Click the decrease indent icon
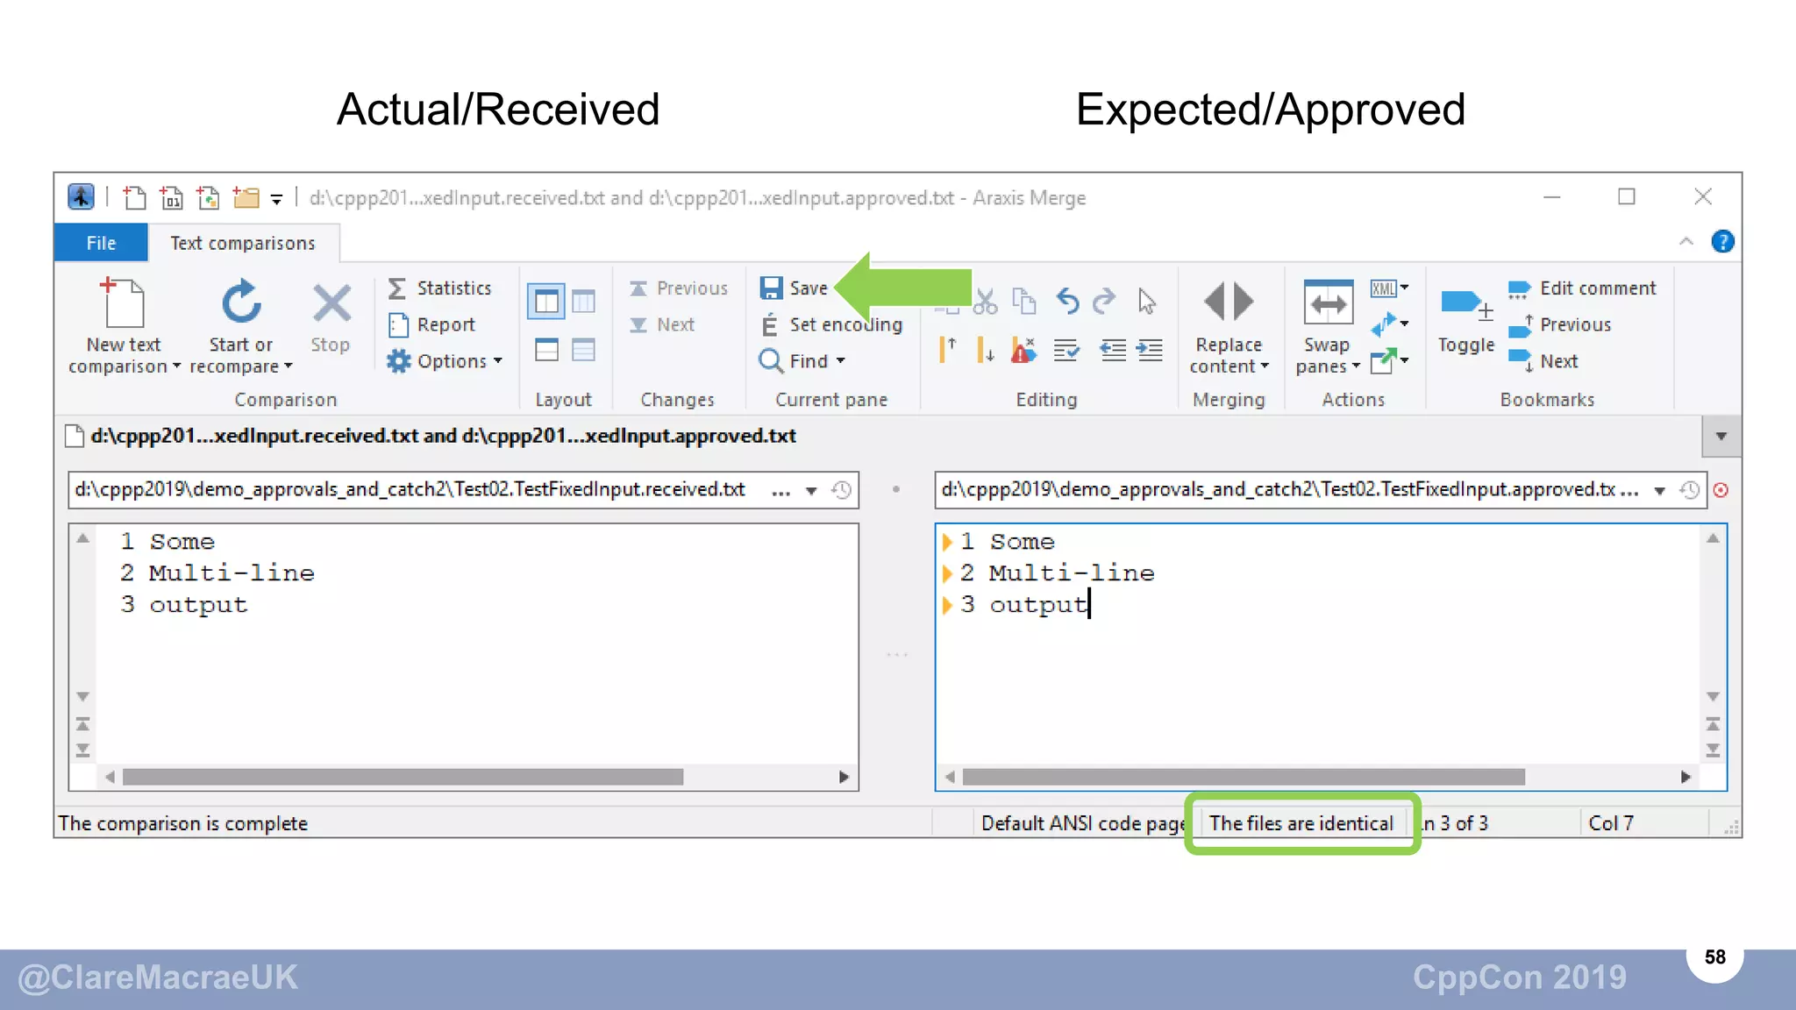 (1113, 351)
